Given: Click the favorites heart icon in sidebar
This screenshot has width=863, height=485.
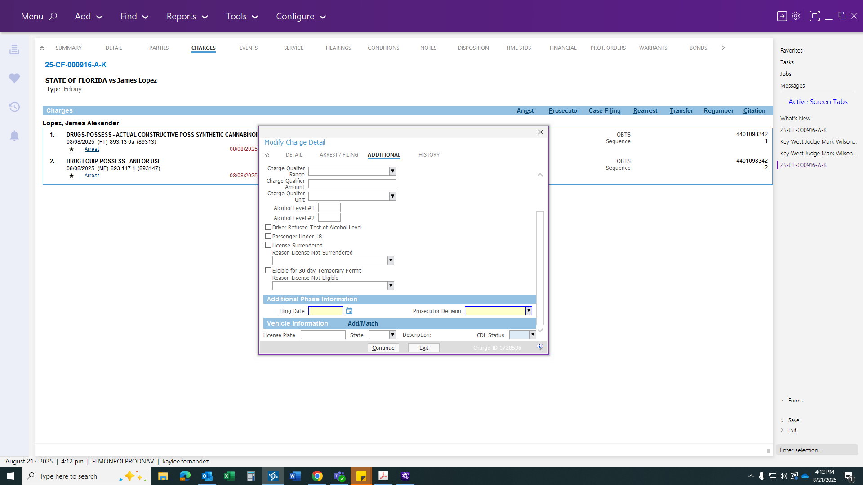Looking at the screenshot, I should [14, 78].
